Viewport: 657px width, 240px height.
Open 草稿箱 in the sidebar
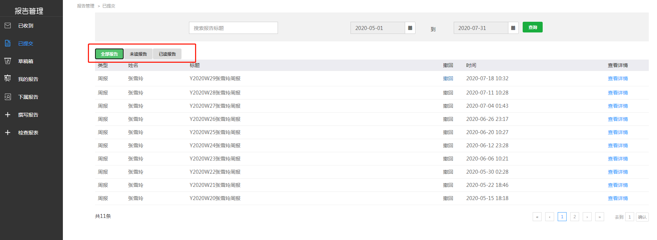click(26, 61)
